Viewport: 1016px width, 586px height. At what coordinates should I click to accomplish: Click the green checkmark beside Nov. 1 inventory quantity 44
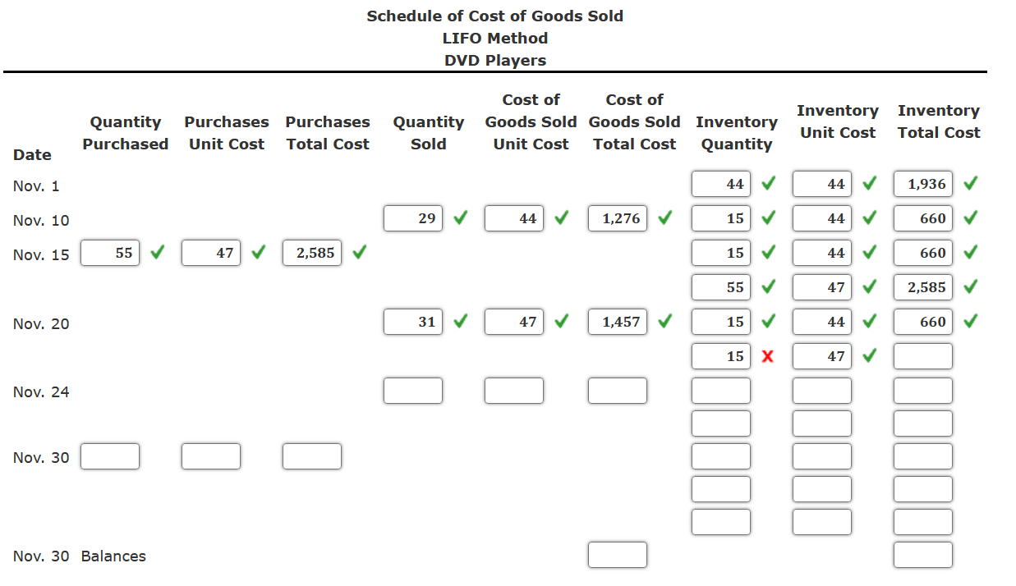point(768,184)
